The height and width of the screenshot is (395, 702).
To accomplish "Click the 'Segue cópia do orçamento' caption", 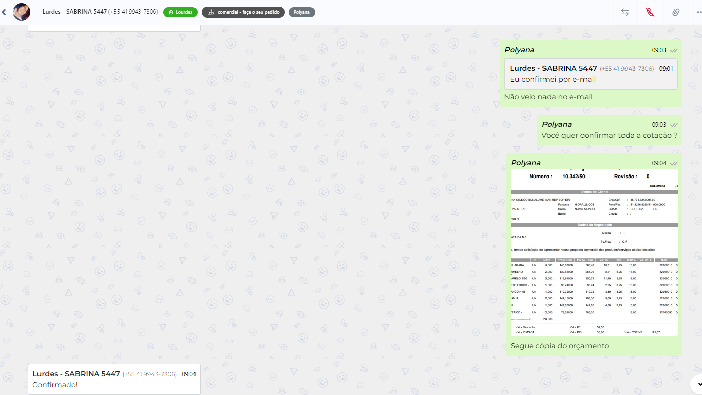I will [560, 346].
